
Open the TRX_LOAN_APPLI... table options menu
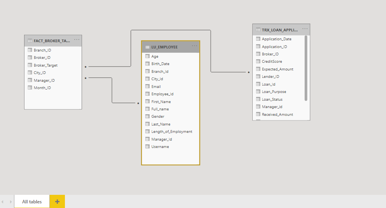(305, 29)
